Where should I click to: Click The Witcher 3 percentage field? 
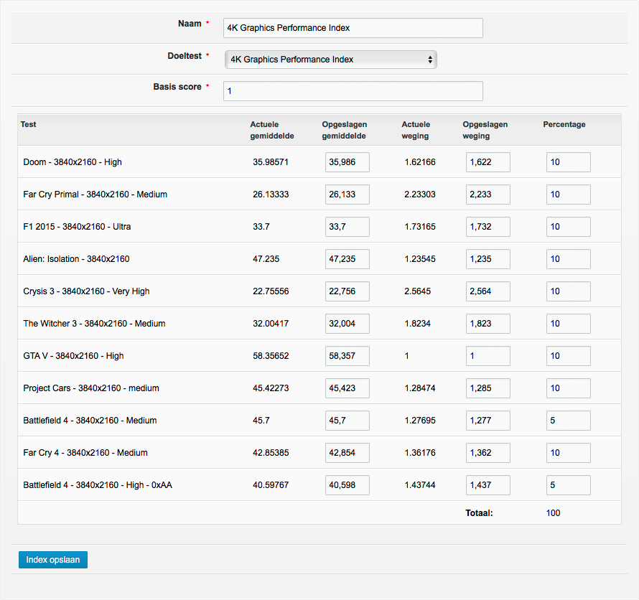point(568,324)
